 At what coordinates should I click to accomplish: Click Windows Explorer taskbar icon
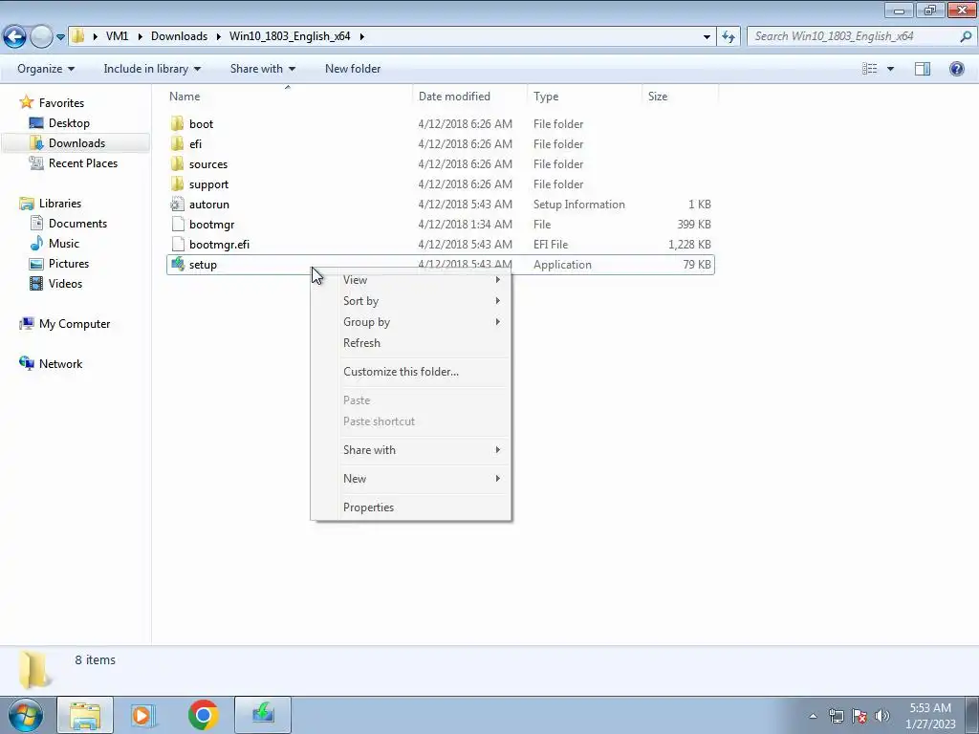point(85,715)
